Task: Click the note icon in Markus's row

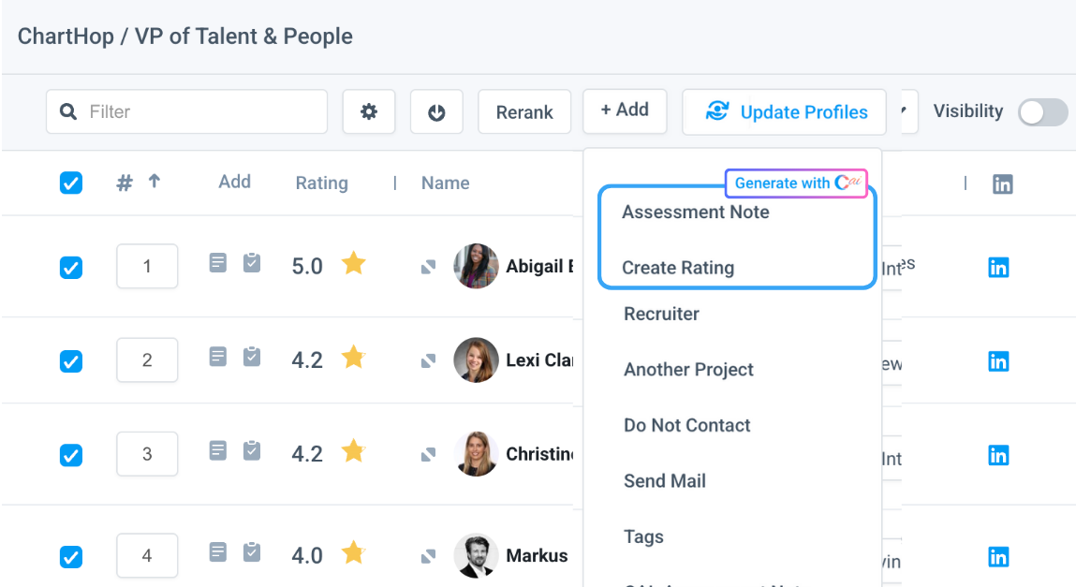Action: point(217,552)
